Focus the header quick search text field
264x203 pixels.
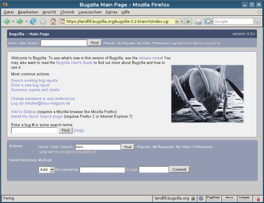(64, 43)
